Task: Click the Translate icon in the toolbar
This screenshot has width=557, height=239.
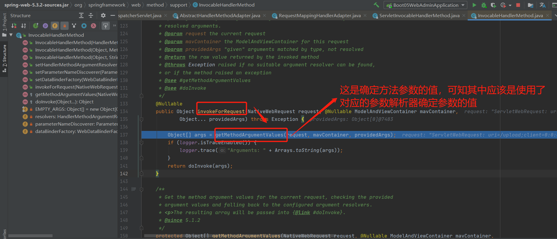Action: tap(542, 5)
